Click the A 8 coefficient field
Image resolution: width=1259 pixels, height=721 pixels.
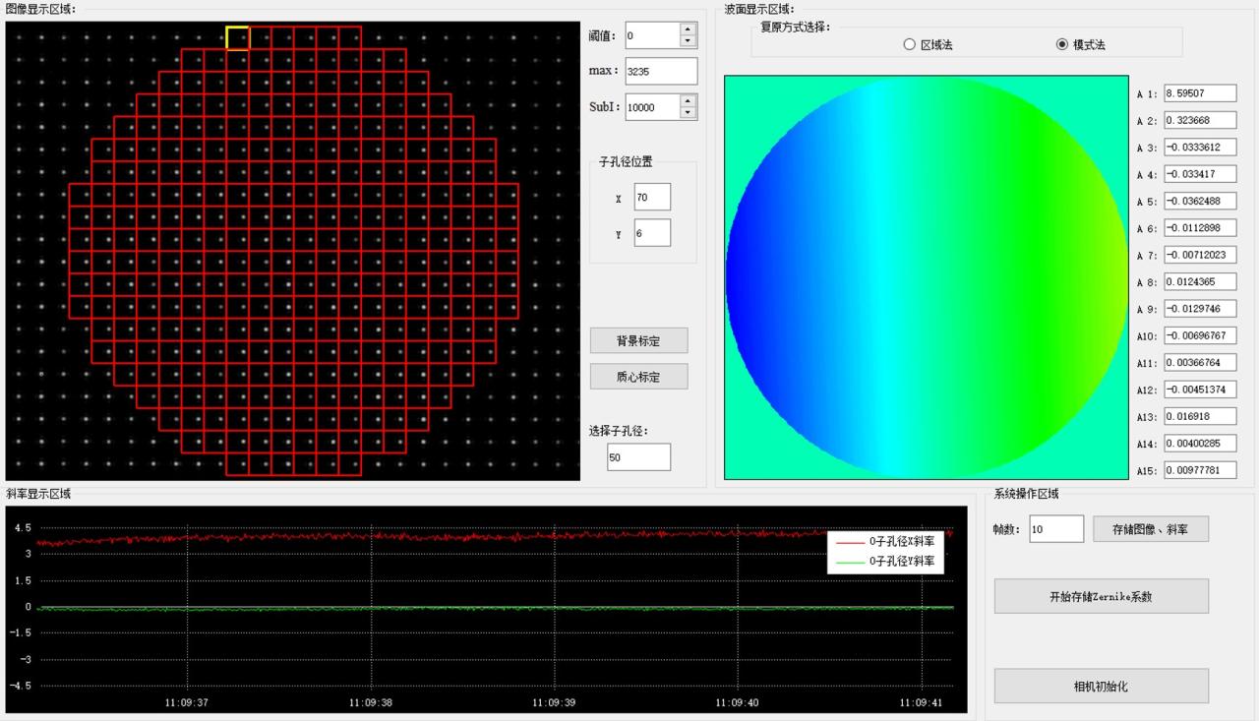coord(1199,281)
